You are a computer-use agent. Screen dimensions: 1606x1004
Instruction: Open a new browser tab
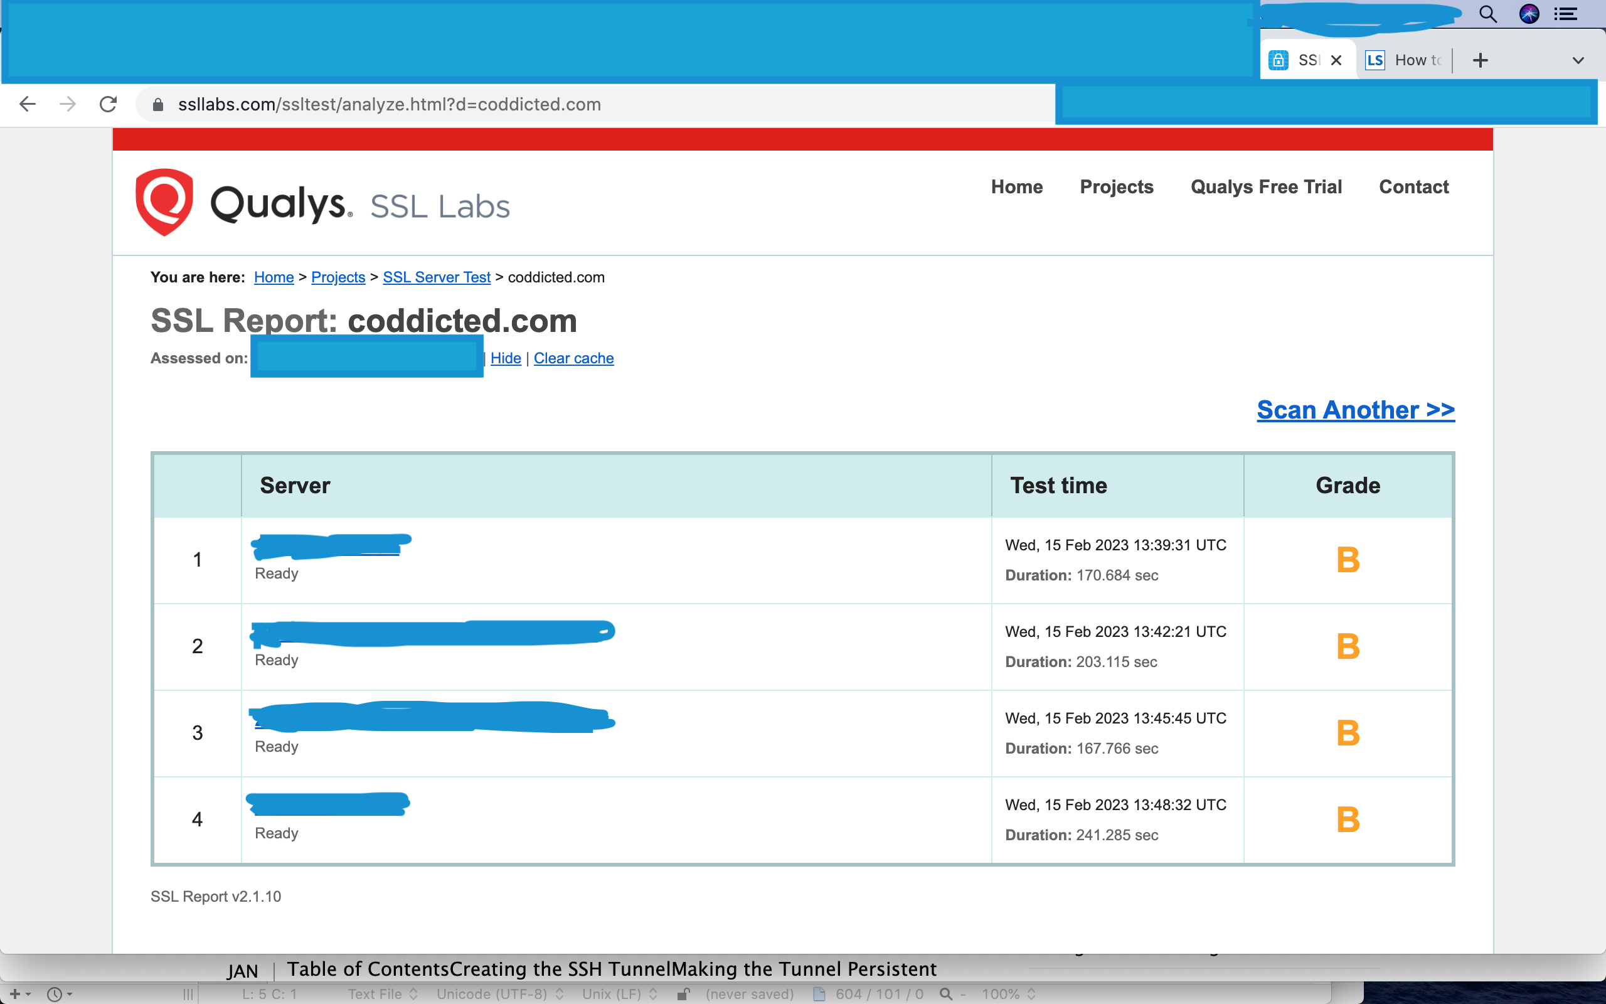pos(1480,60)
